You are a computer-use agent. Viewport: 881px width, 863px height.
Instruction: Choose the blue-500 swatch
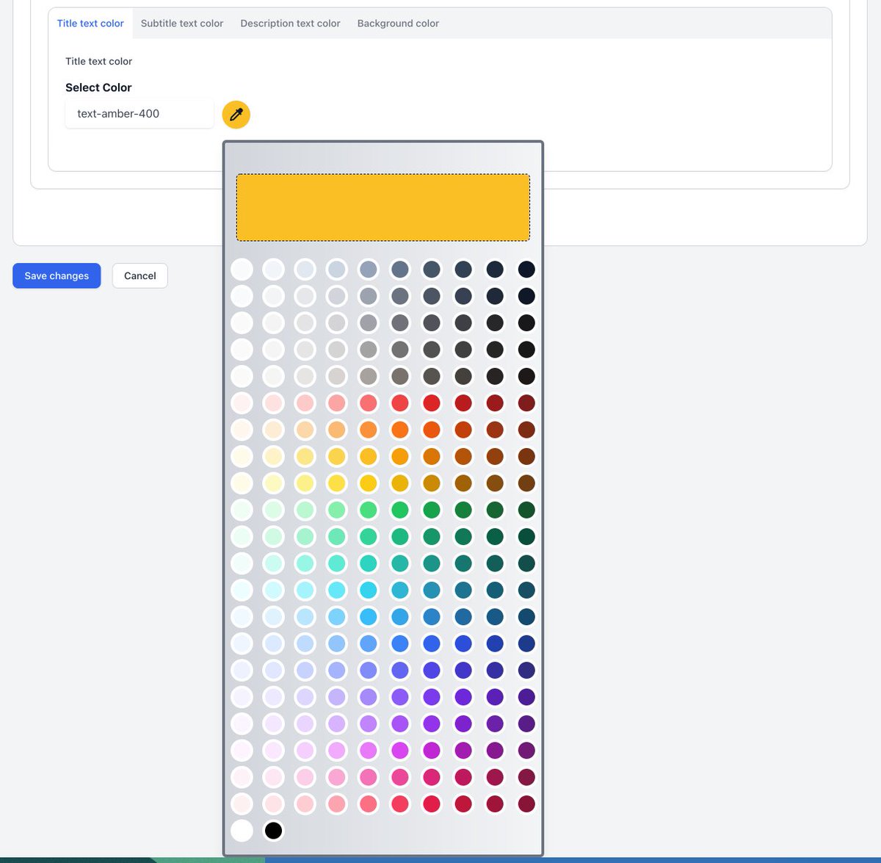click(400, 643)
